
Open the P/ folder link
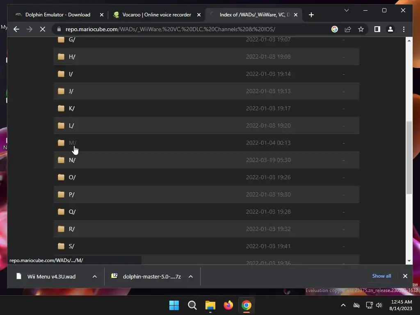[x=71, y=194]
